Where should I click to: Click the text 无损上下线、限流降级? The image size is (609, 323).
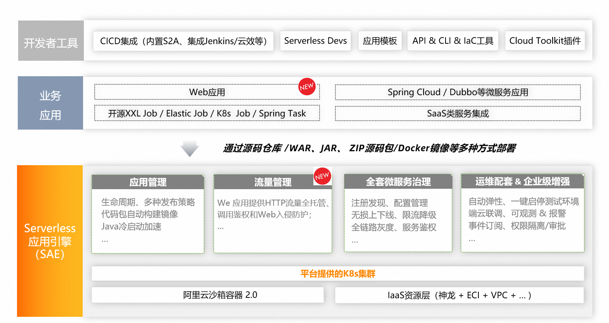[394, 215]
